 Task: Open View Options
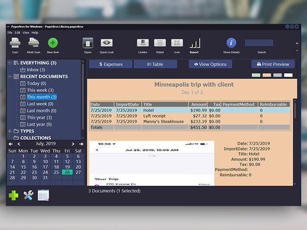[x=211, y=64]
